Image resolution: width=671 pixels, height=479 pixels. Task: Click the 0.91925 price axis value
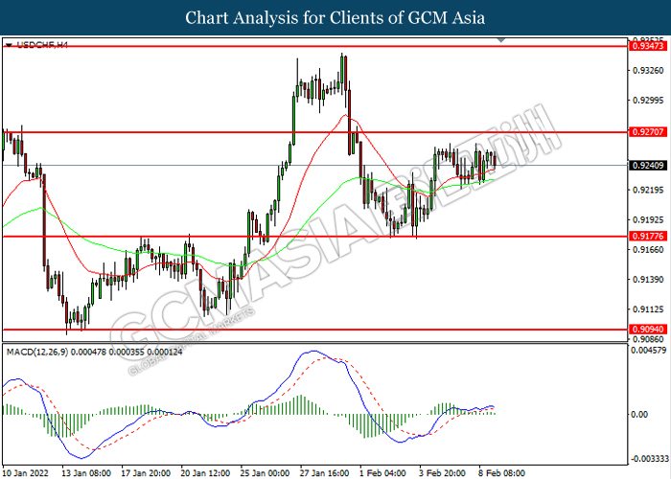pos(648,219)
